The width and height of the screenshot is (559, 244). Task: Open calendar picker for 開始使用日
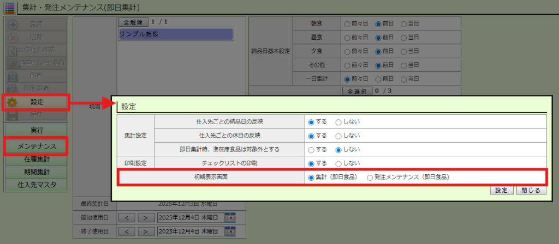point(230,217)
